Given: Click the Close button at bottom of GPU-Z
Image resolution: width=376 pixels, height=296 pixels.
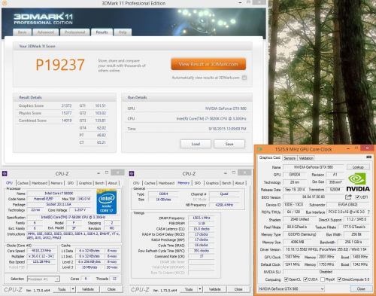Looking at the screenshot, I should [x=361, y=289].
